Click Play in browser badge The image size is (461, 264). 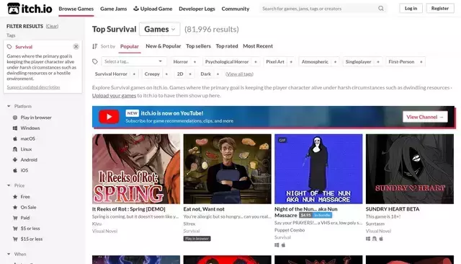[x=197, y=239]
